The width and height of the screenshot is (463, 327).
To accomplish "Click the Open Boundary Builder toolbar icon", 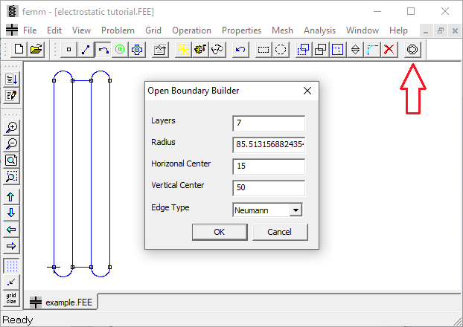I will pyautogui.click(x=413, y=50).
